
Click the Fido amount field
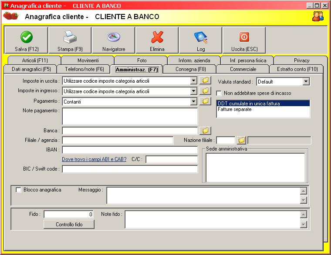[69, 214]
